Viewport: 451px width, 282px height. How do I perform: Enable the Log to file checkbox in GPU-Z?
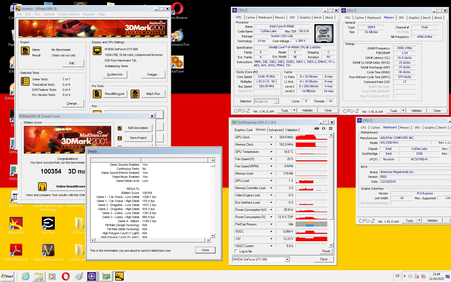click(x=237, y=251)
